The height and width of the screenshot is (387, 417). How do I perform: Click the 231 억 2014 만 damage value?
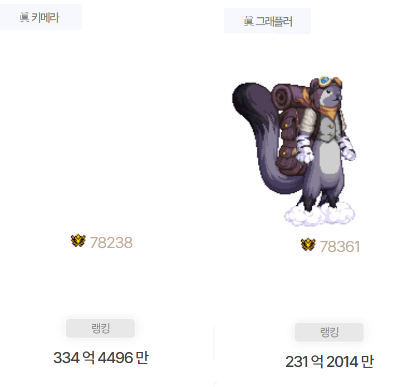[x=330, y=362]
